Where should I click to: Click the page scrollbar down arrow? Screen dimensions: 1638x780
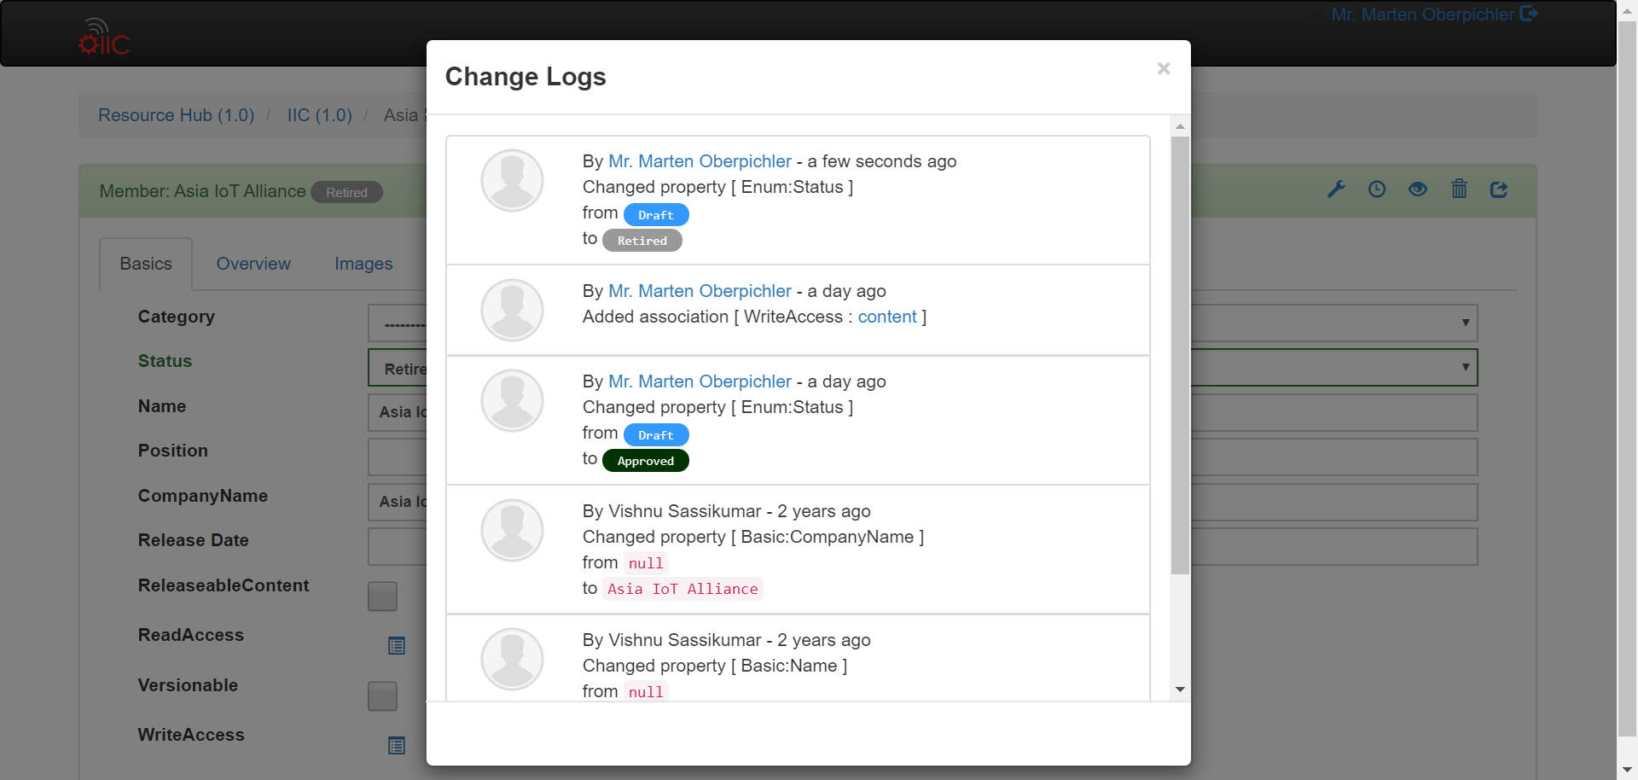click(1627, 770)
